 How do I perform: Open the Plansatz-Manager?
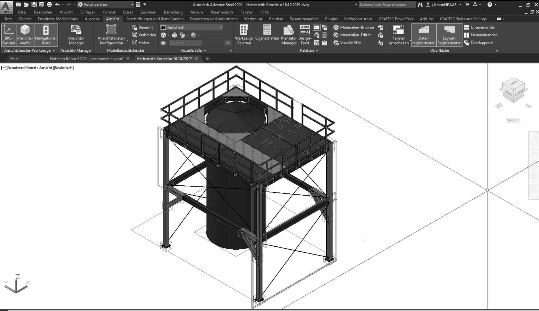289,35
